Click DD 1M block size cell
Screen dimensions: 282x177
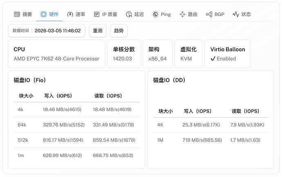coord(160,140)
